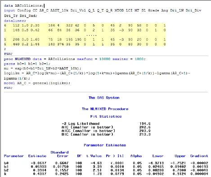The width and height of the screenshot is (211, 177).
Task: Click the 'Alpha' column header
Action: pyautogui.click(x=136, y=156)
